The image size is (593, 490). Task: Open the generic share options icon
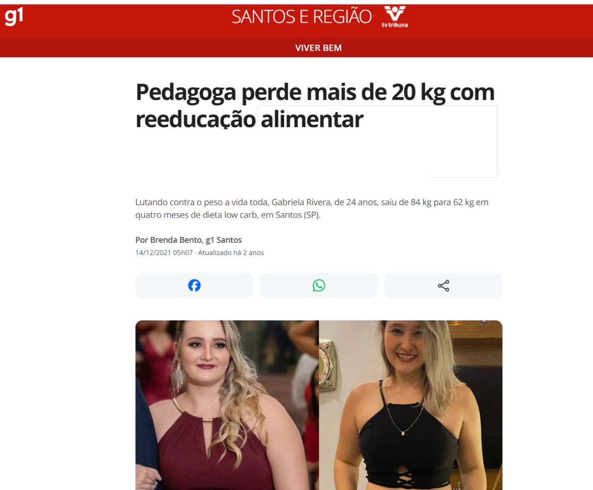click(443, 285)
